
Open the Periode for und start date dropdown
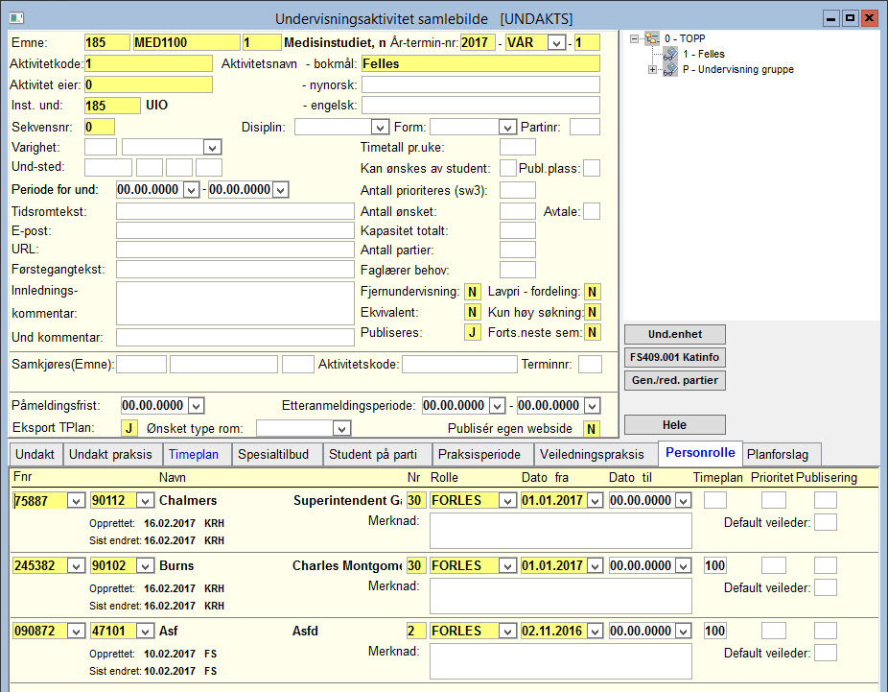[191, 190]
